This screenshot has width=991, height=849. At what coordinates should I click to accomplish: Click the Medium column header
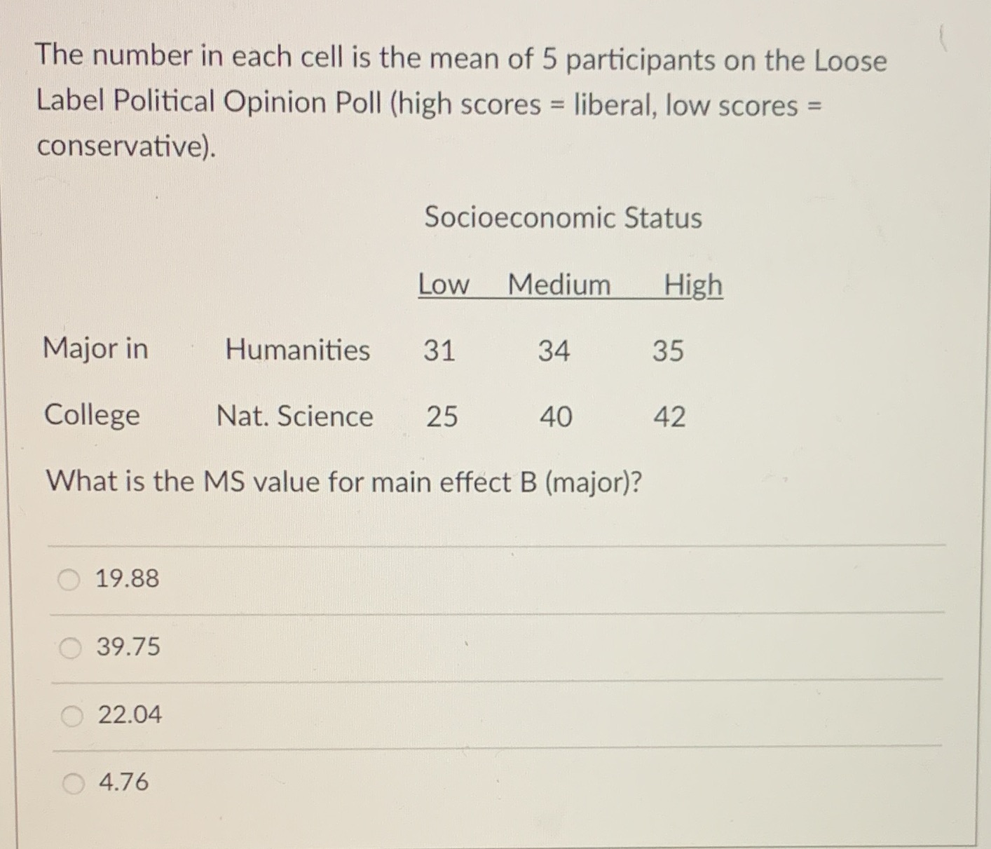point(559,284)
